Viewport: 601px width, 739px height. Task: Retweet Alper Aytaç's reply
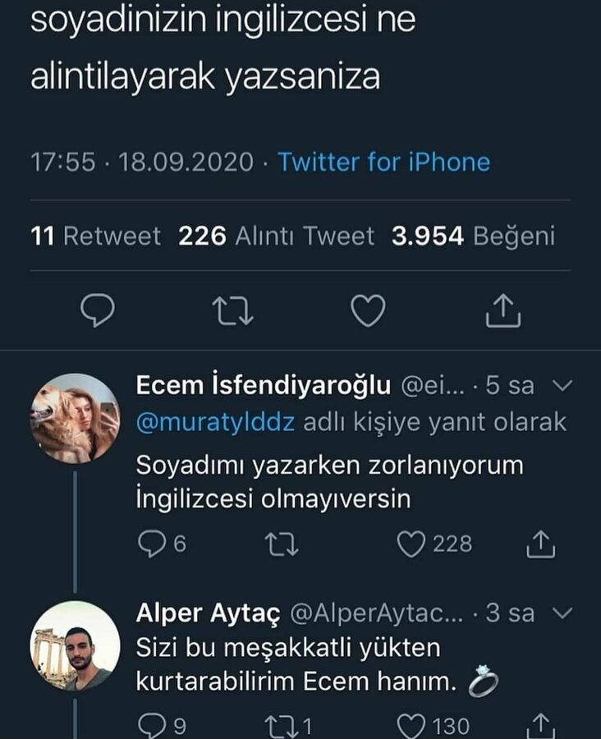(x=282, y=726)
